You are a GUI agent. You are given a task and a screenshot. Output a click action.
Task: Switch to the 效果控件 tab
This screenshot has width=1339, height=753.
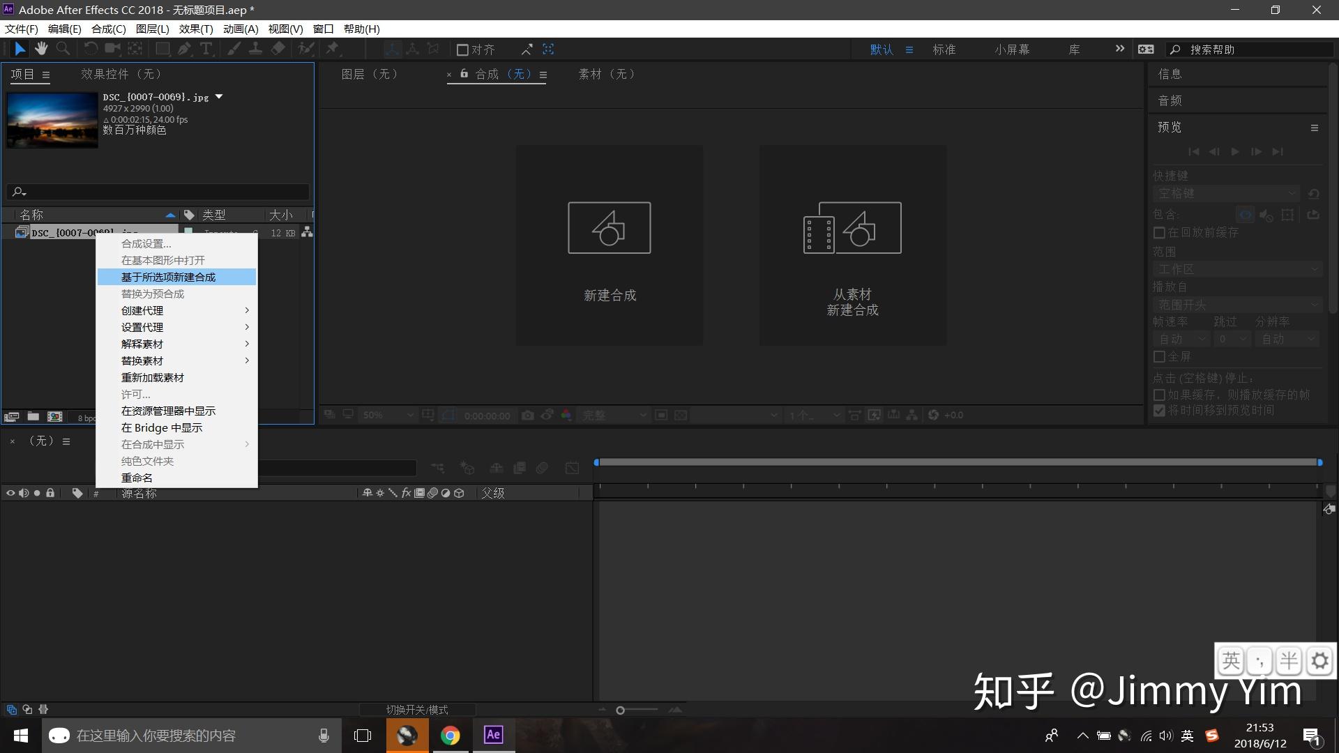pyautogui.click(x=121, y=74)
